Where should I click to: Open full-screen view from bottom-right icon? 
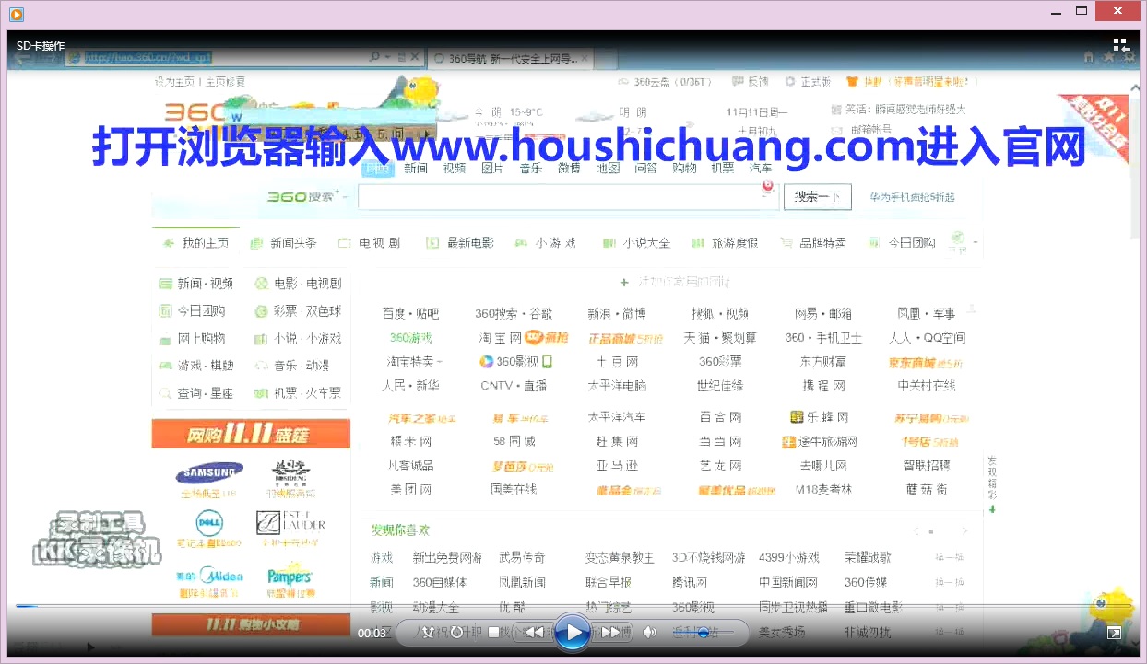1114,633
